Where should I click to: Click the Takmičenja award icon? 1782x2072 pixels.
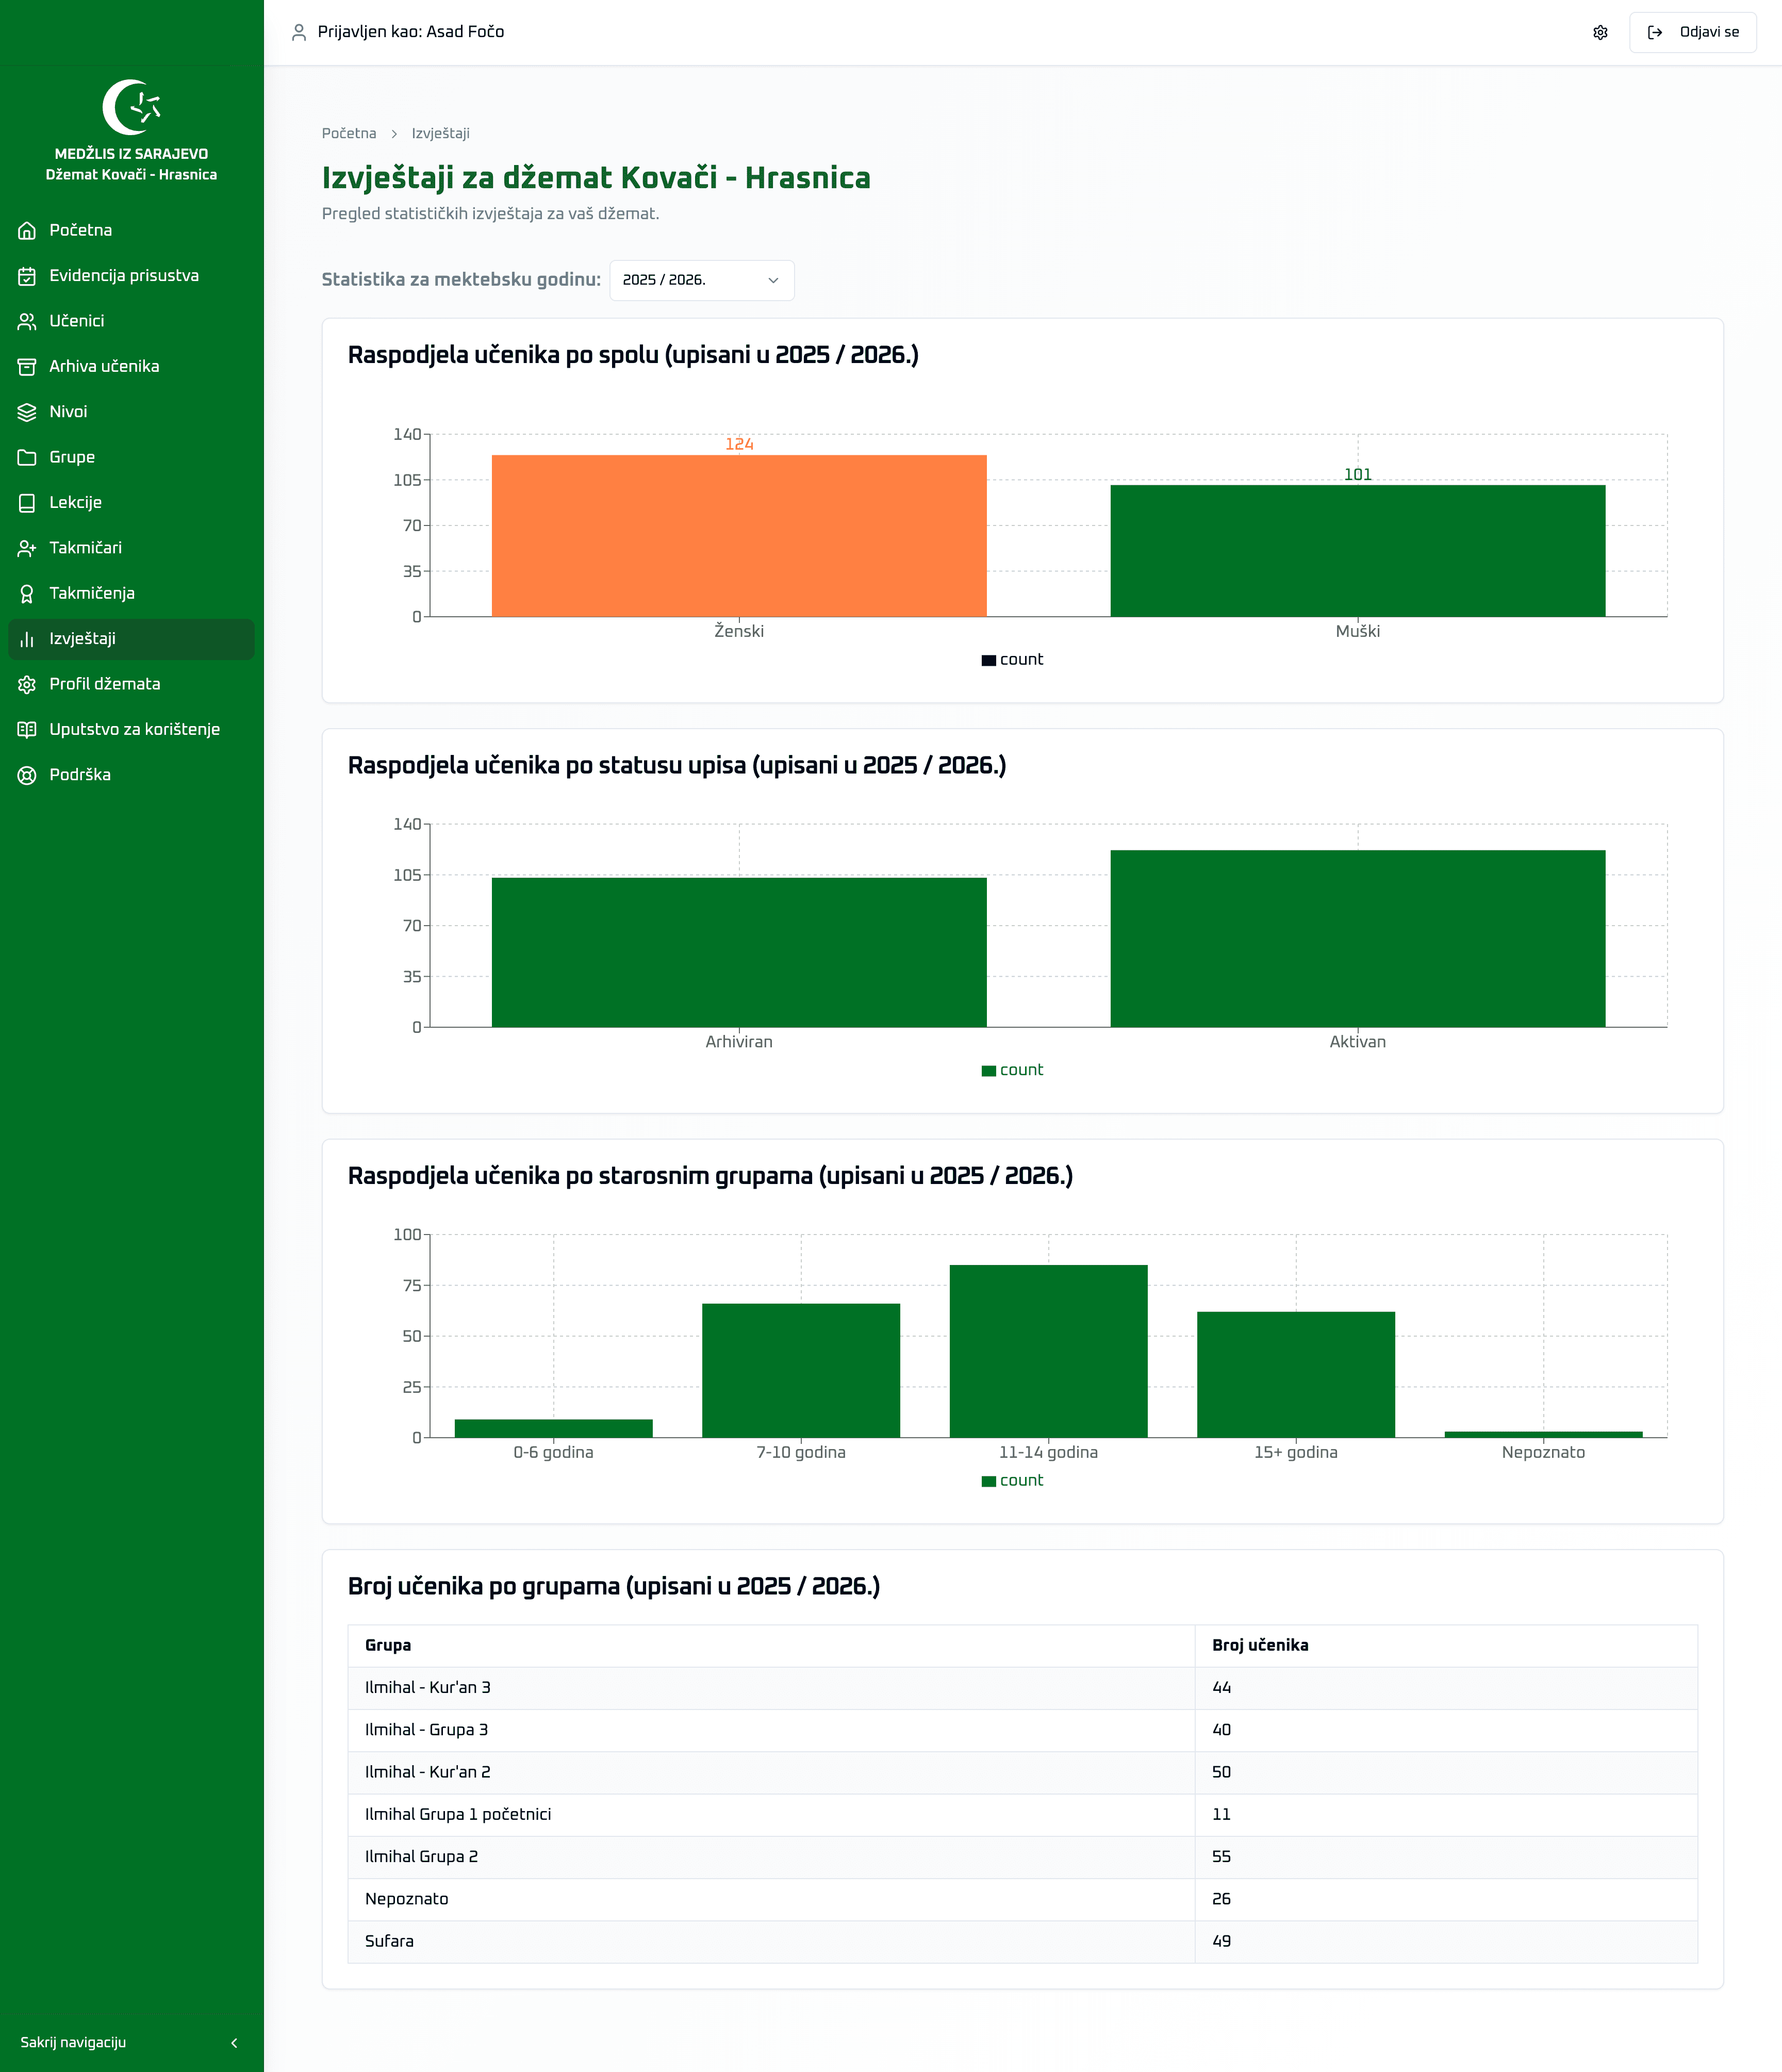tap(27, 594)
